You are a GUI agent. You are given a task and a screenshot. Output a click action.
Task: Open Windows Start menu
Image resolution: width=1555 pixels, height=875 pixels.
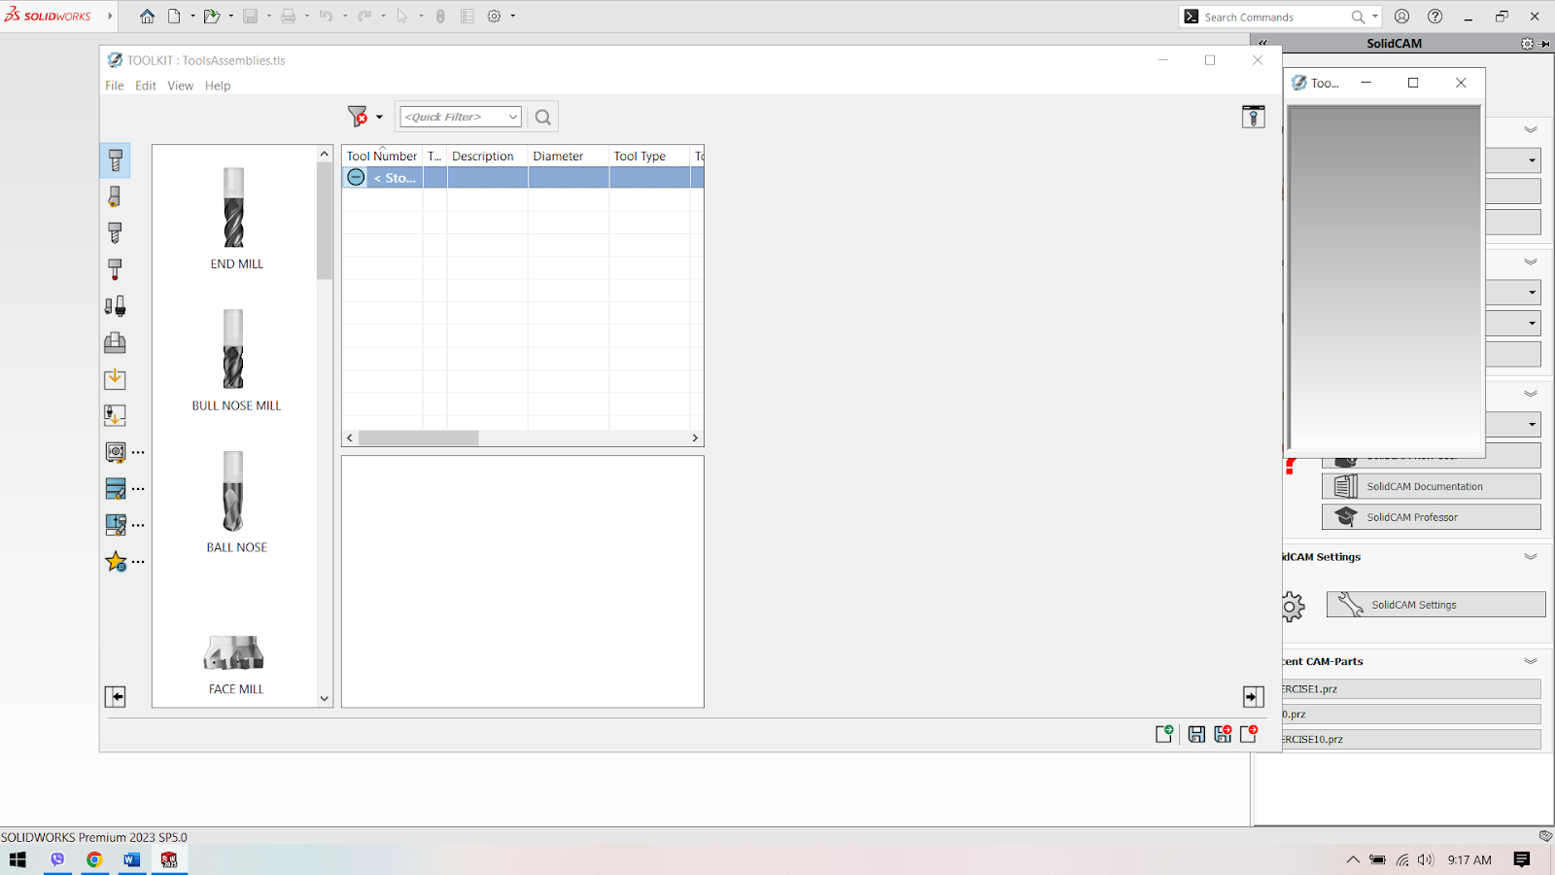pyautogui.click(x=17, y=859)
